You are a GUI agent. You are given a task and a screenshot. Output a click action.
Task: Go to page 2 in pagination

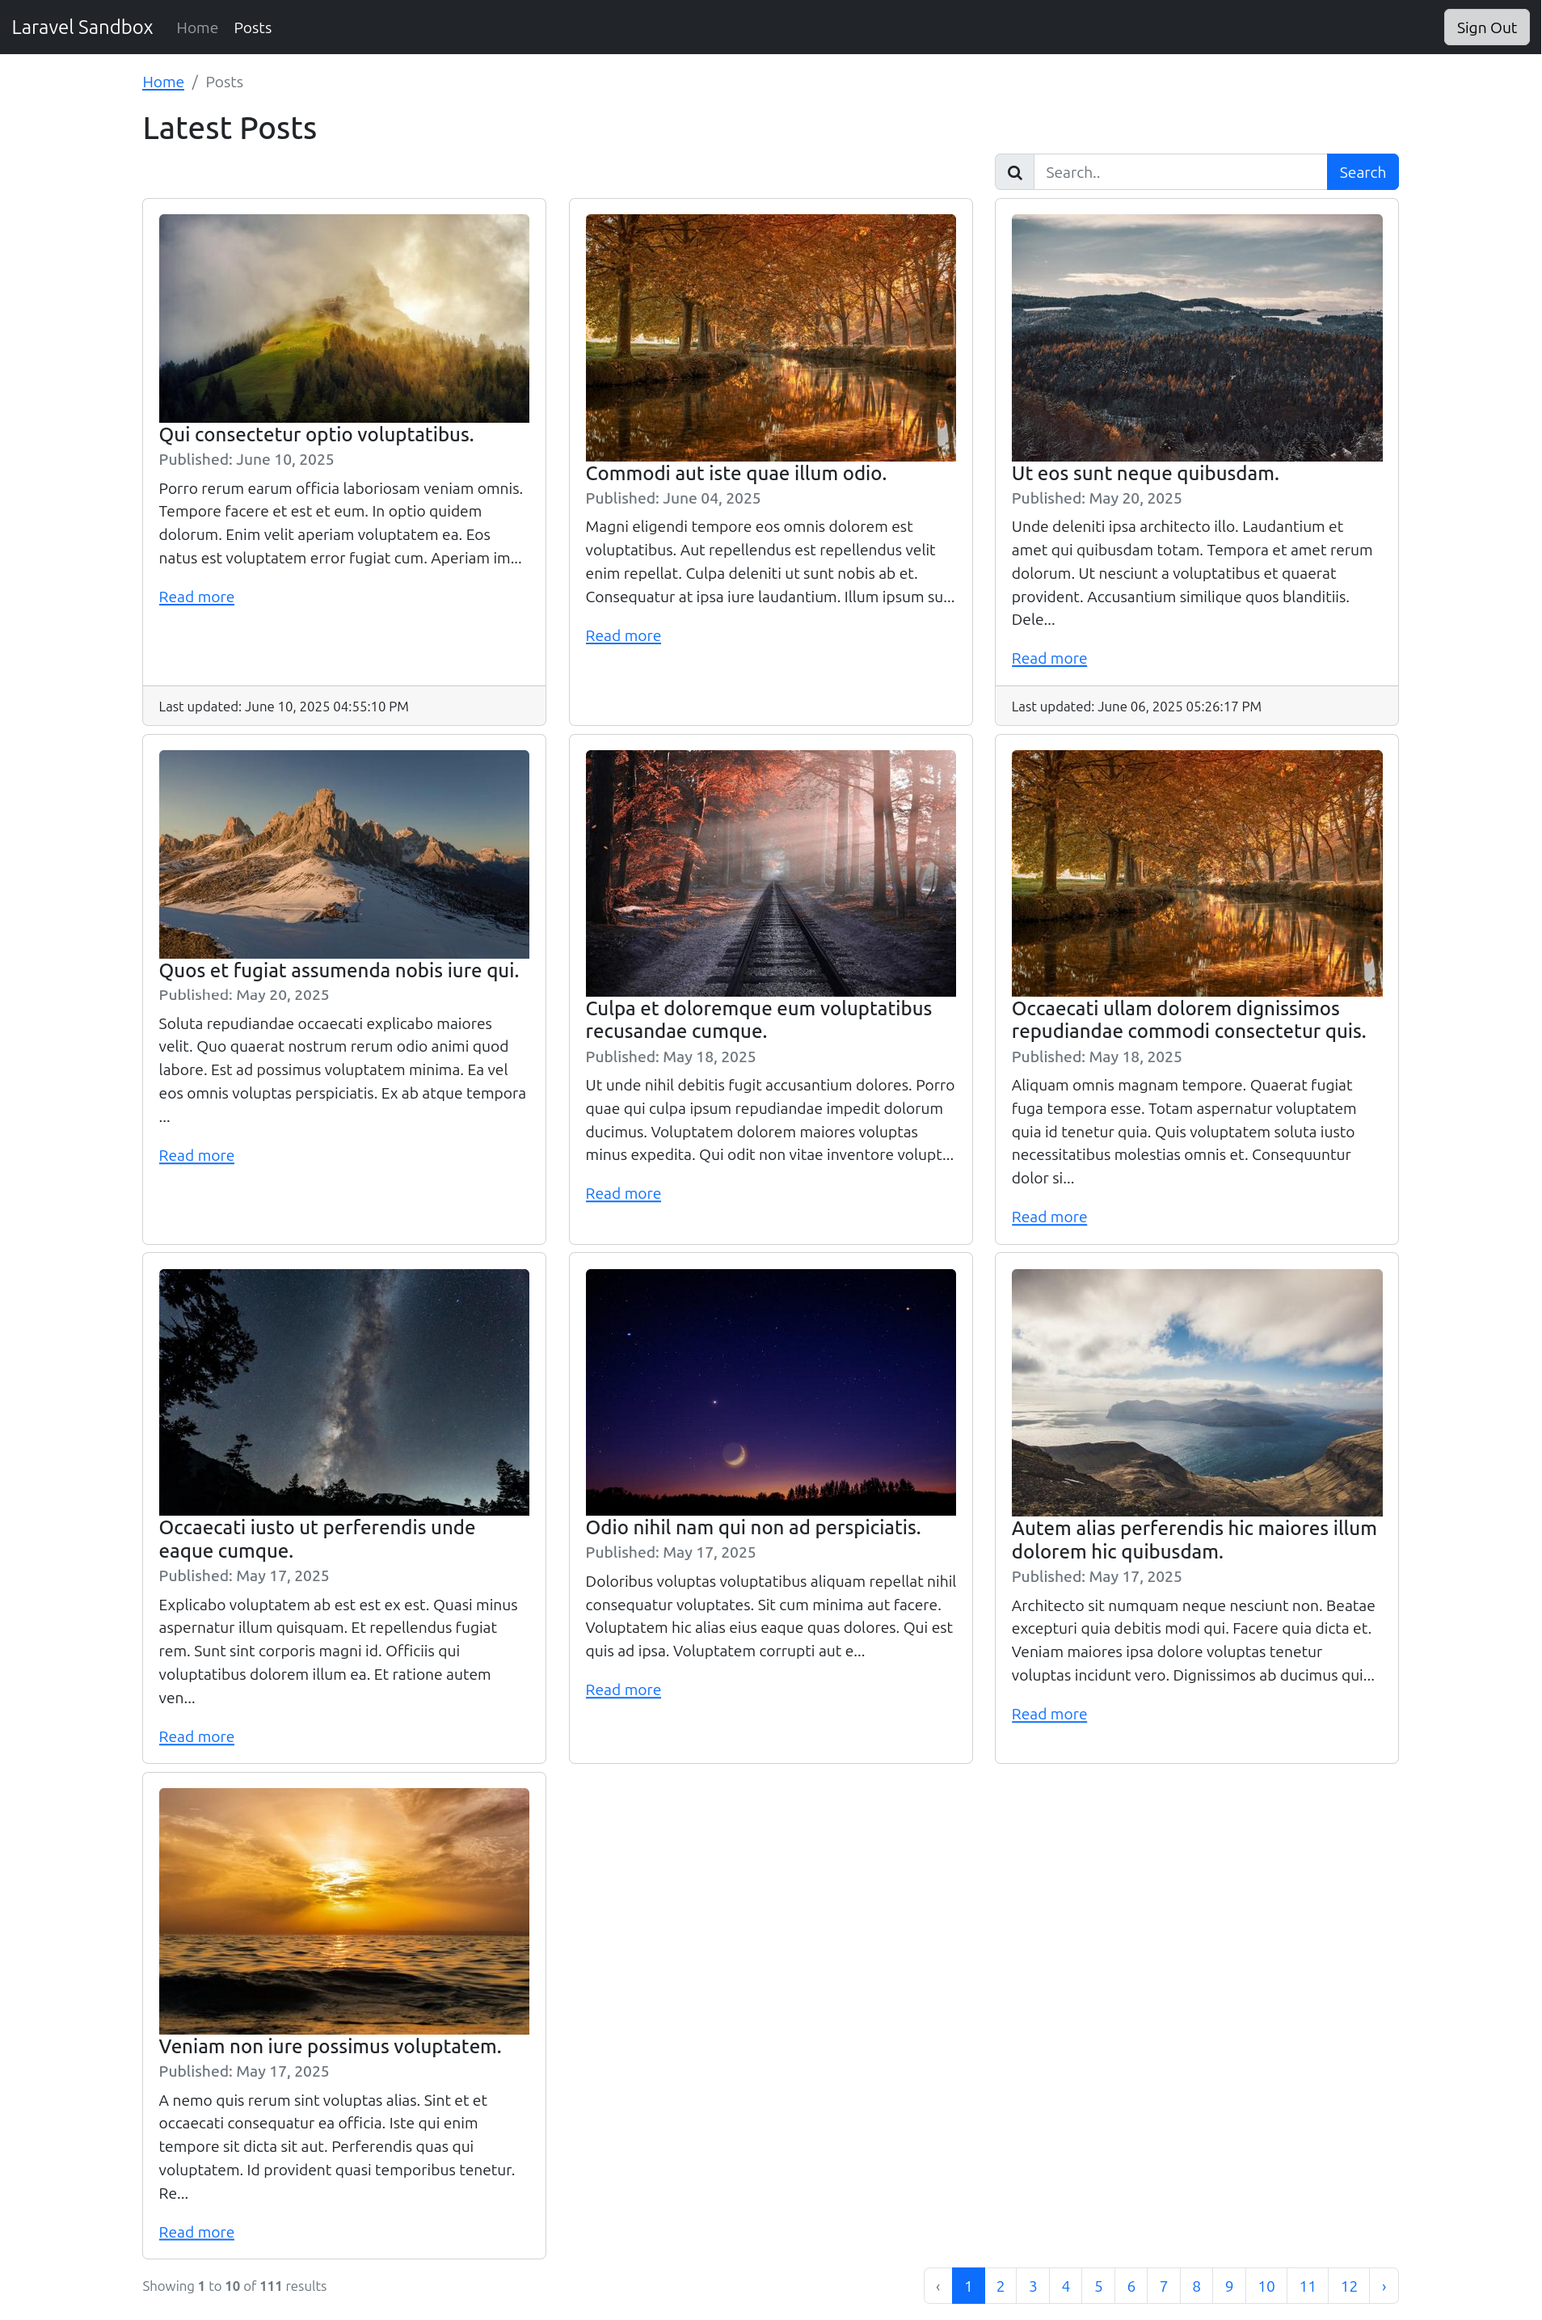point(1001,2285)
